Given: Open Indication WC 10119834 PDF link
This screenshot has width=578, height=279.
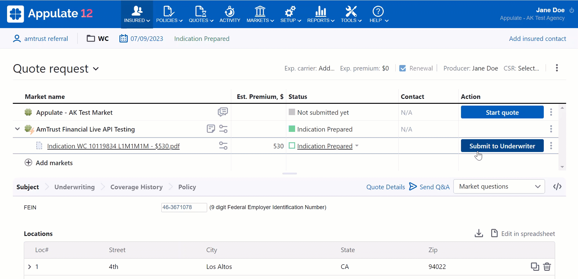Looking at the screenshot, I should [x=113, y=146].
